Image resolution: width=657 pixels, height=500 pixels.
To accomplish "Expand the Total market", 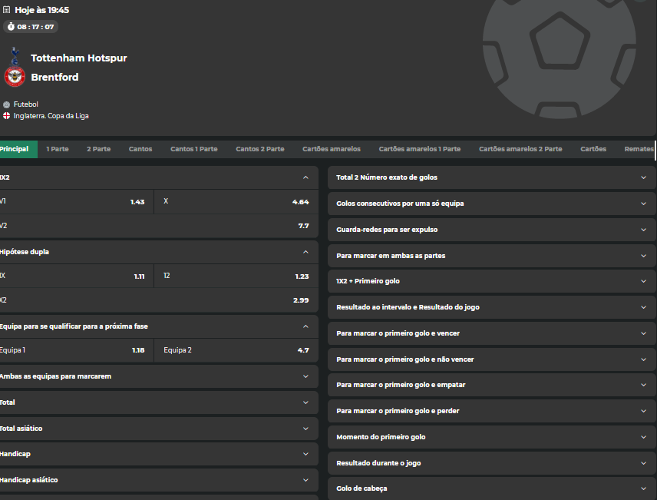I will [159, 402].
